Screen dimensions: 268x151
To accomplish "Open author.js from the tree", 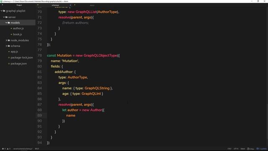I will (x=18, y=29).
